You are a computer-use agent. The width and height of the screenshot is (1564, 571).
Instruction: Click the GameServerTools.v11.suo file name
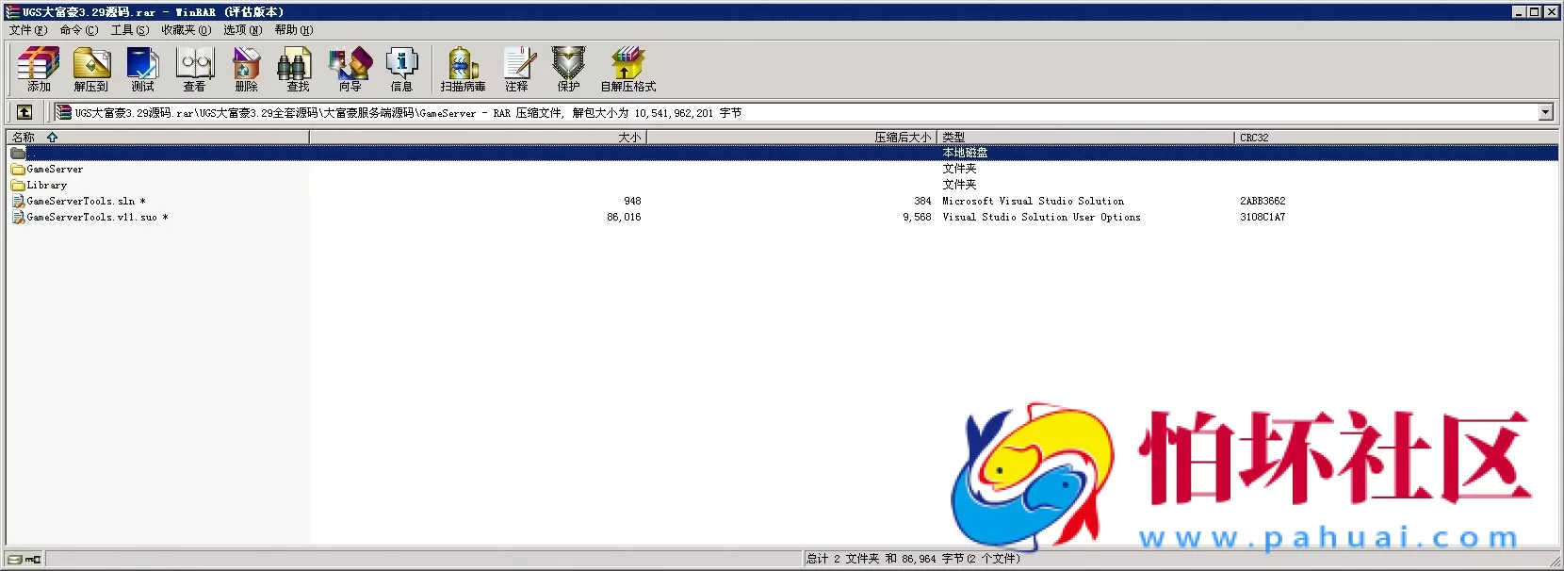coord(97,218)
